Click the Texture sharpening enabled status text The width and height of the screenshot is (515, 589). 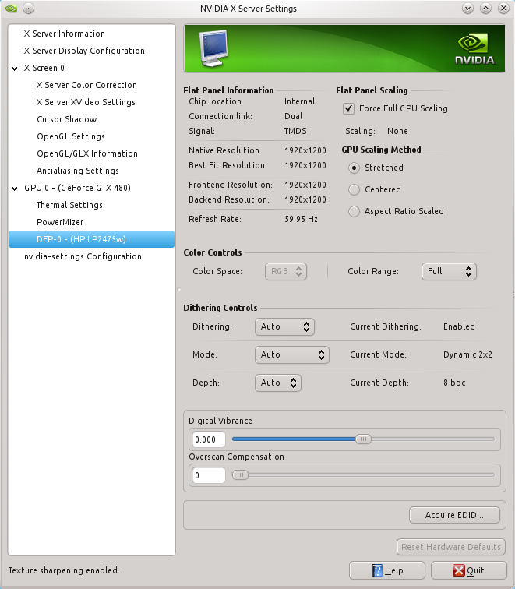click(x=64, y=570)
